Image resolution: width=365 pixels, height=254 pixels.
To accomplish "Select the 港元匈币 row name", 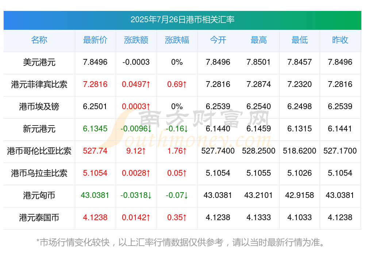I will [39, 195].
